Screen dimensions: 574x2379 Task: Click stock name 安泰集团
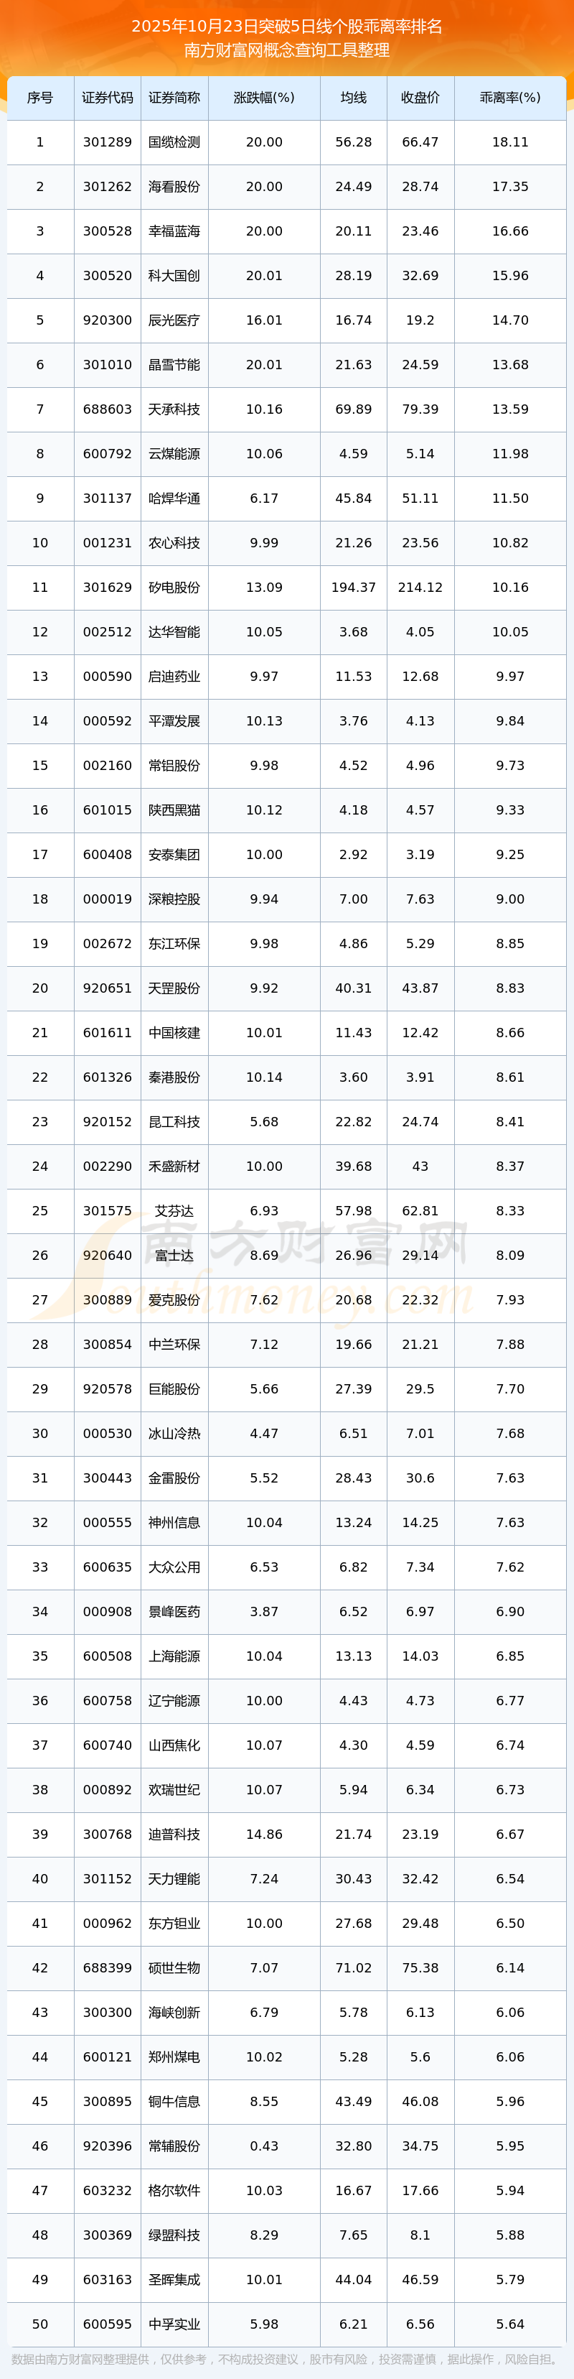tap(174, 854)
